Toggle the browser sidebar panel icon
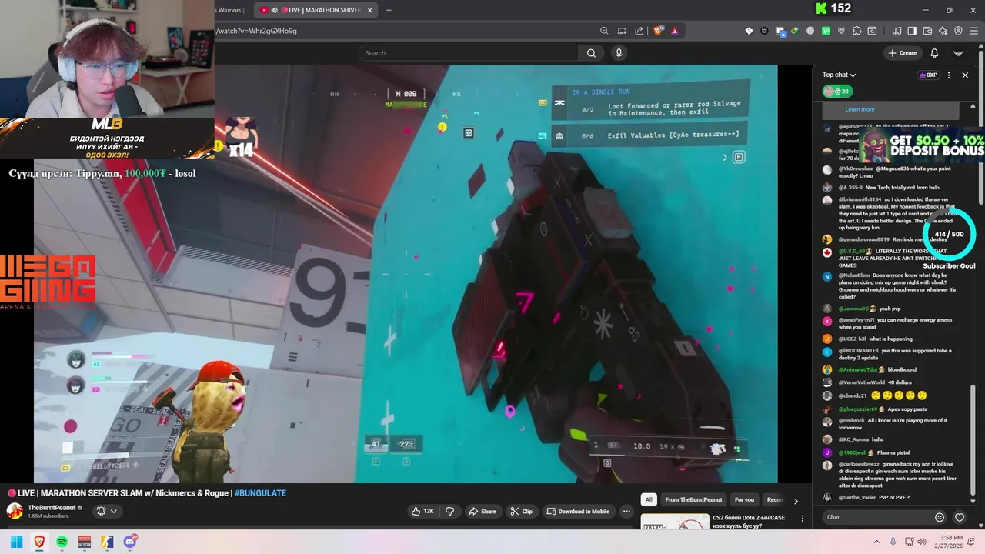The image size is (985, 554). click(x=912, y=31)
